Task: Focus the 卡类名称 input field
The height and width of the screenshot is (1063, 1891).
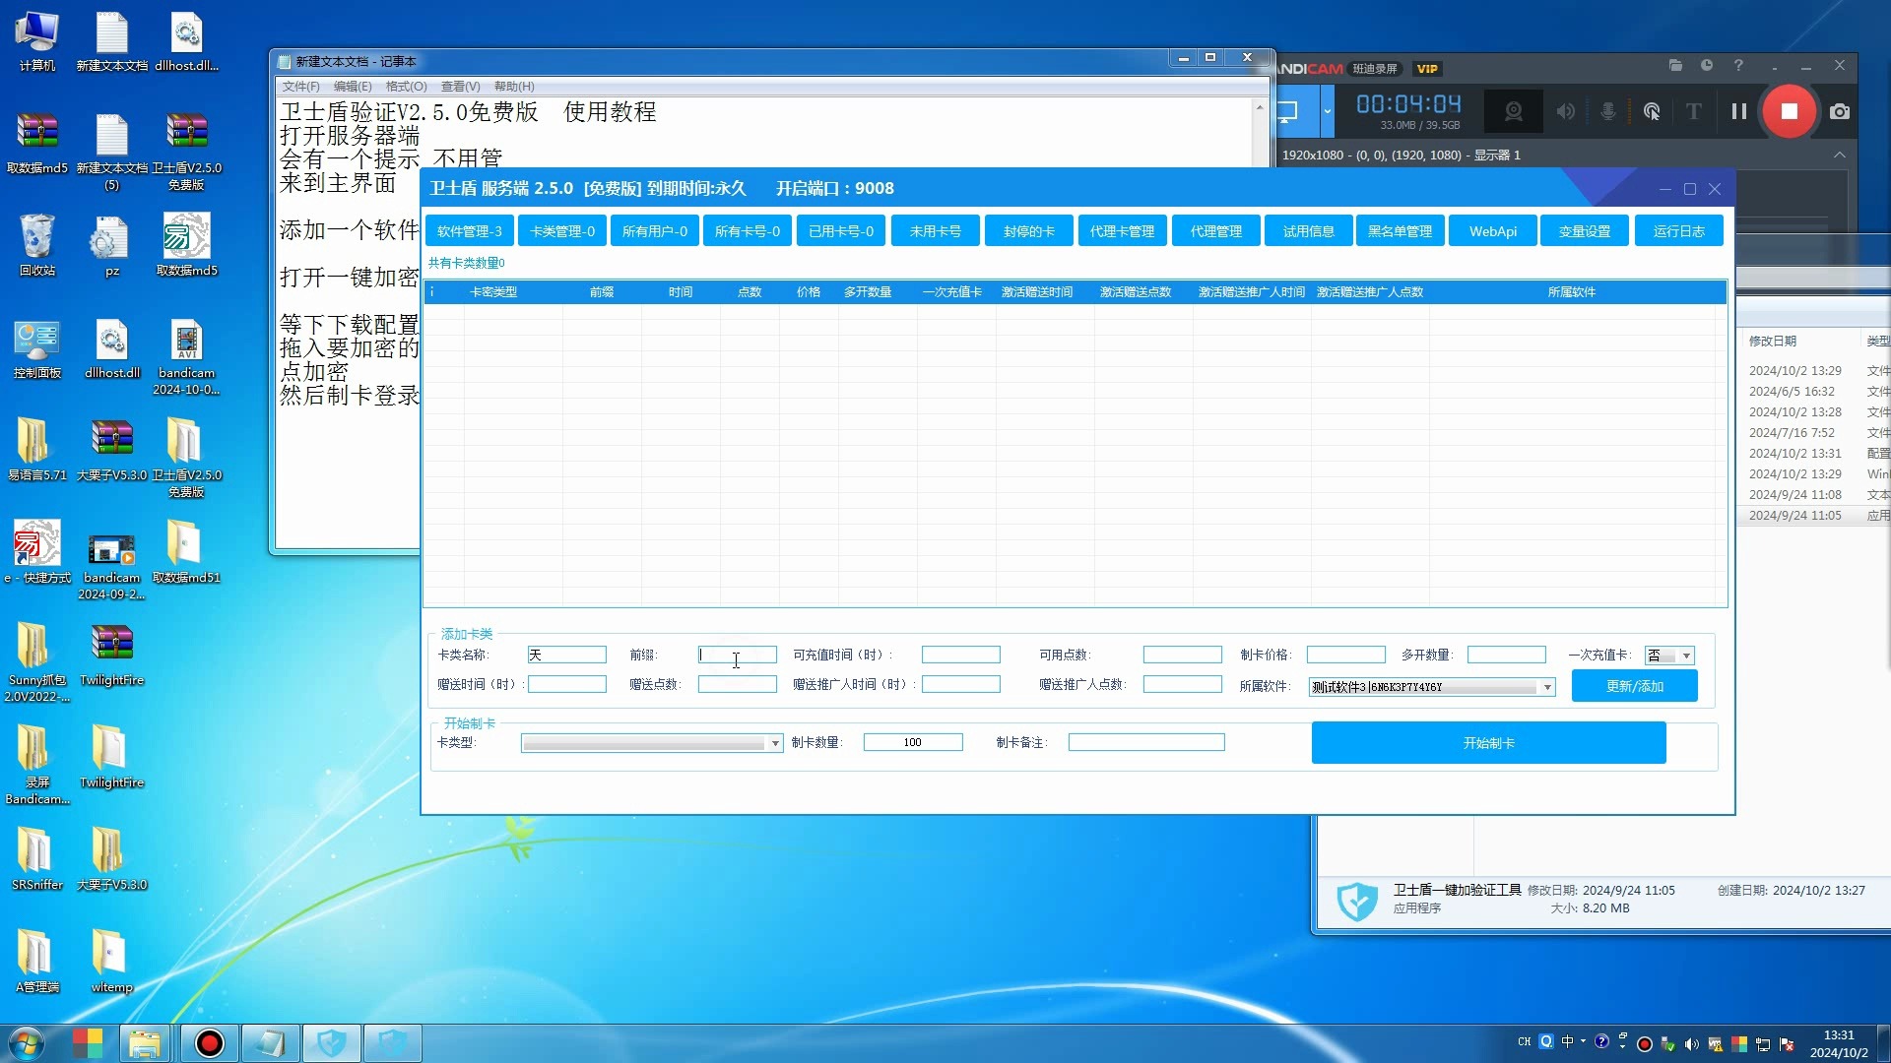Action: pyautogui.click(x=567, y=655)
